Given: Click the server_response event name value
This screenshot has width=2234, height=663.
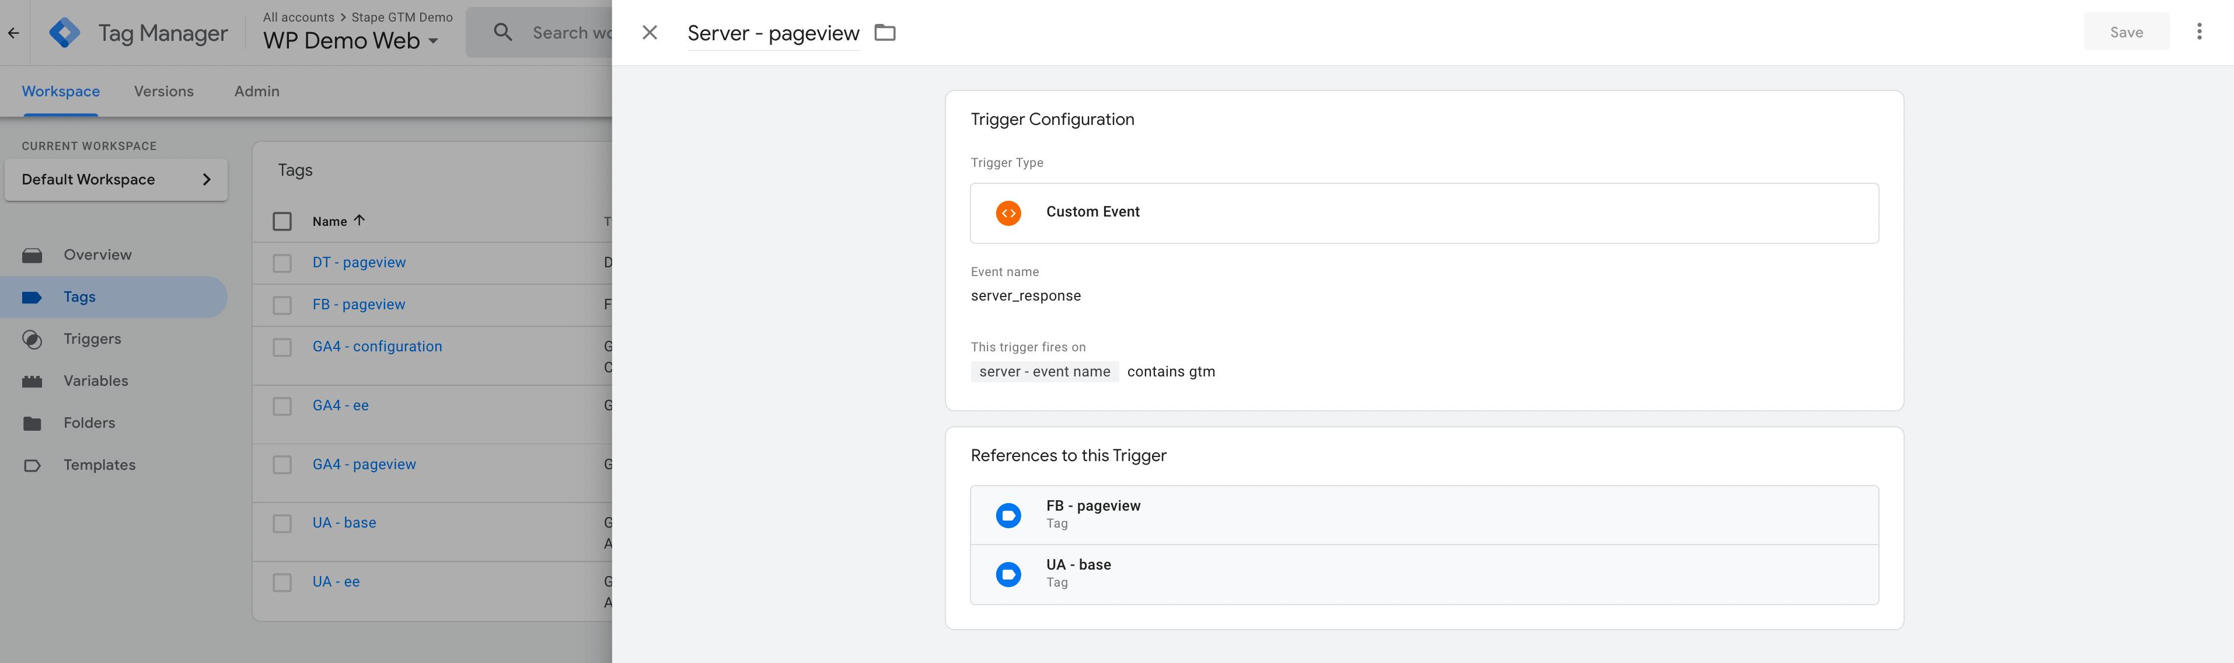Looking at the screenshot, I should [x=1025, y=296].
